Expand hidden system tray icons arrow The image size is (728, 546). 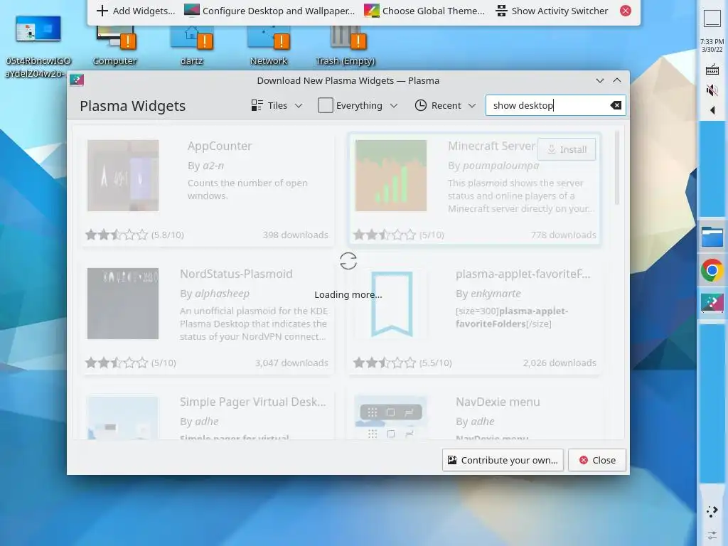click(712, 110)
